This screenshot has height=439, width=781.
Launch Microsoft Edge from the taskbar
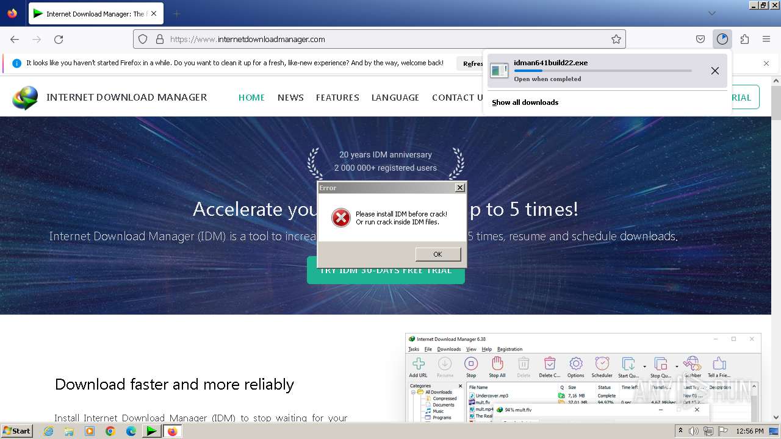point(131,431)
